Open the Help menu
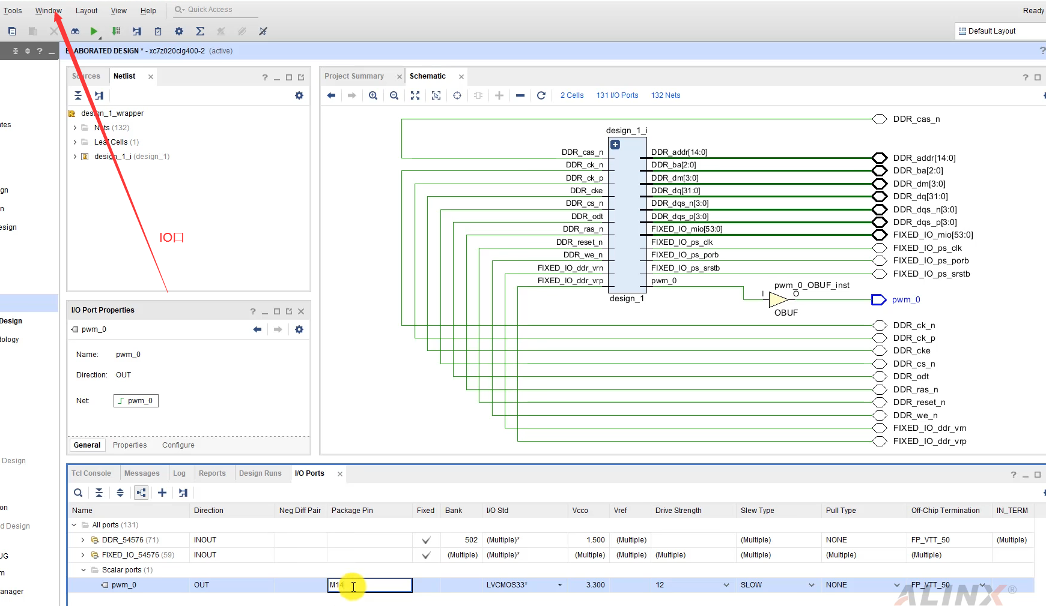Viewport: 1046px width, 606px height. [x=148, y=11]
